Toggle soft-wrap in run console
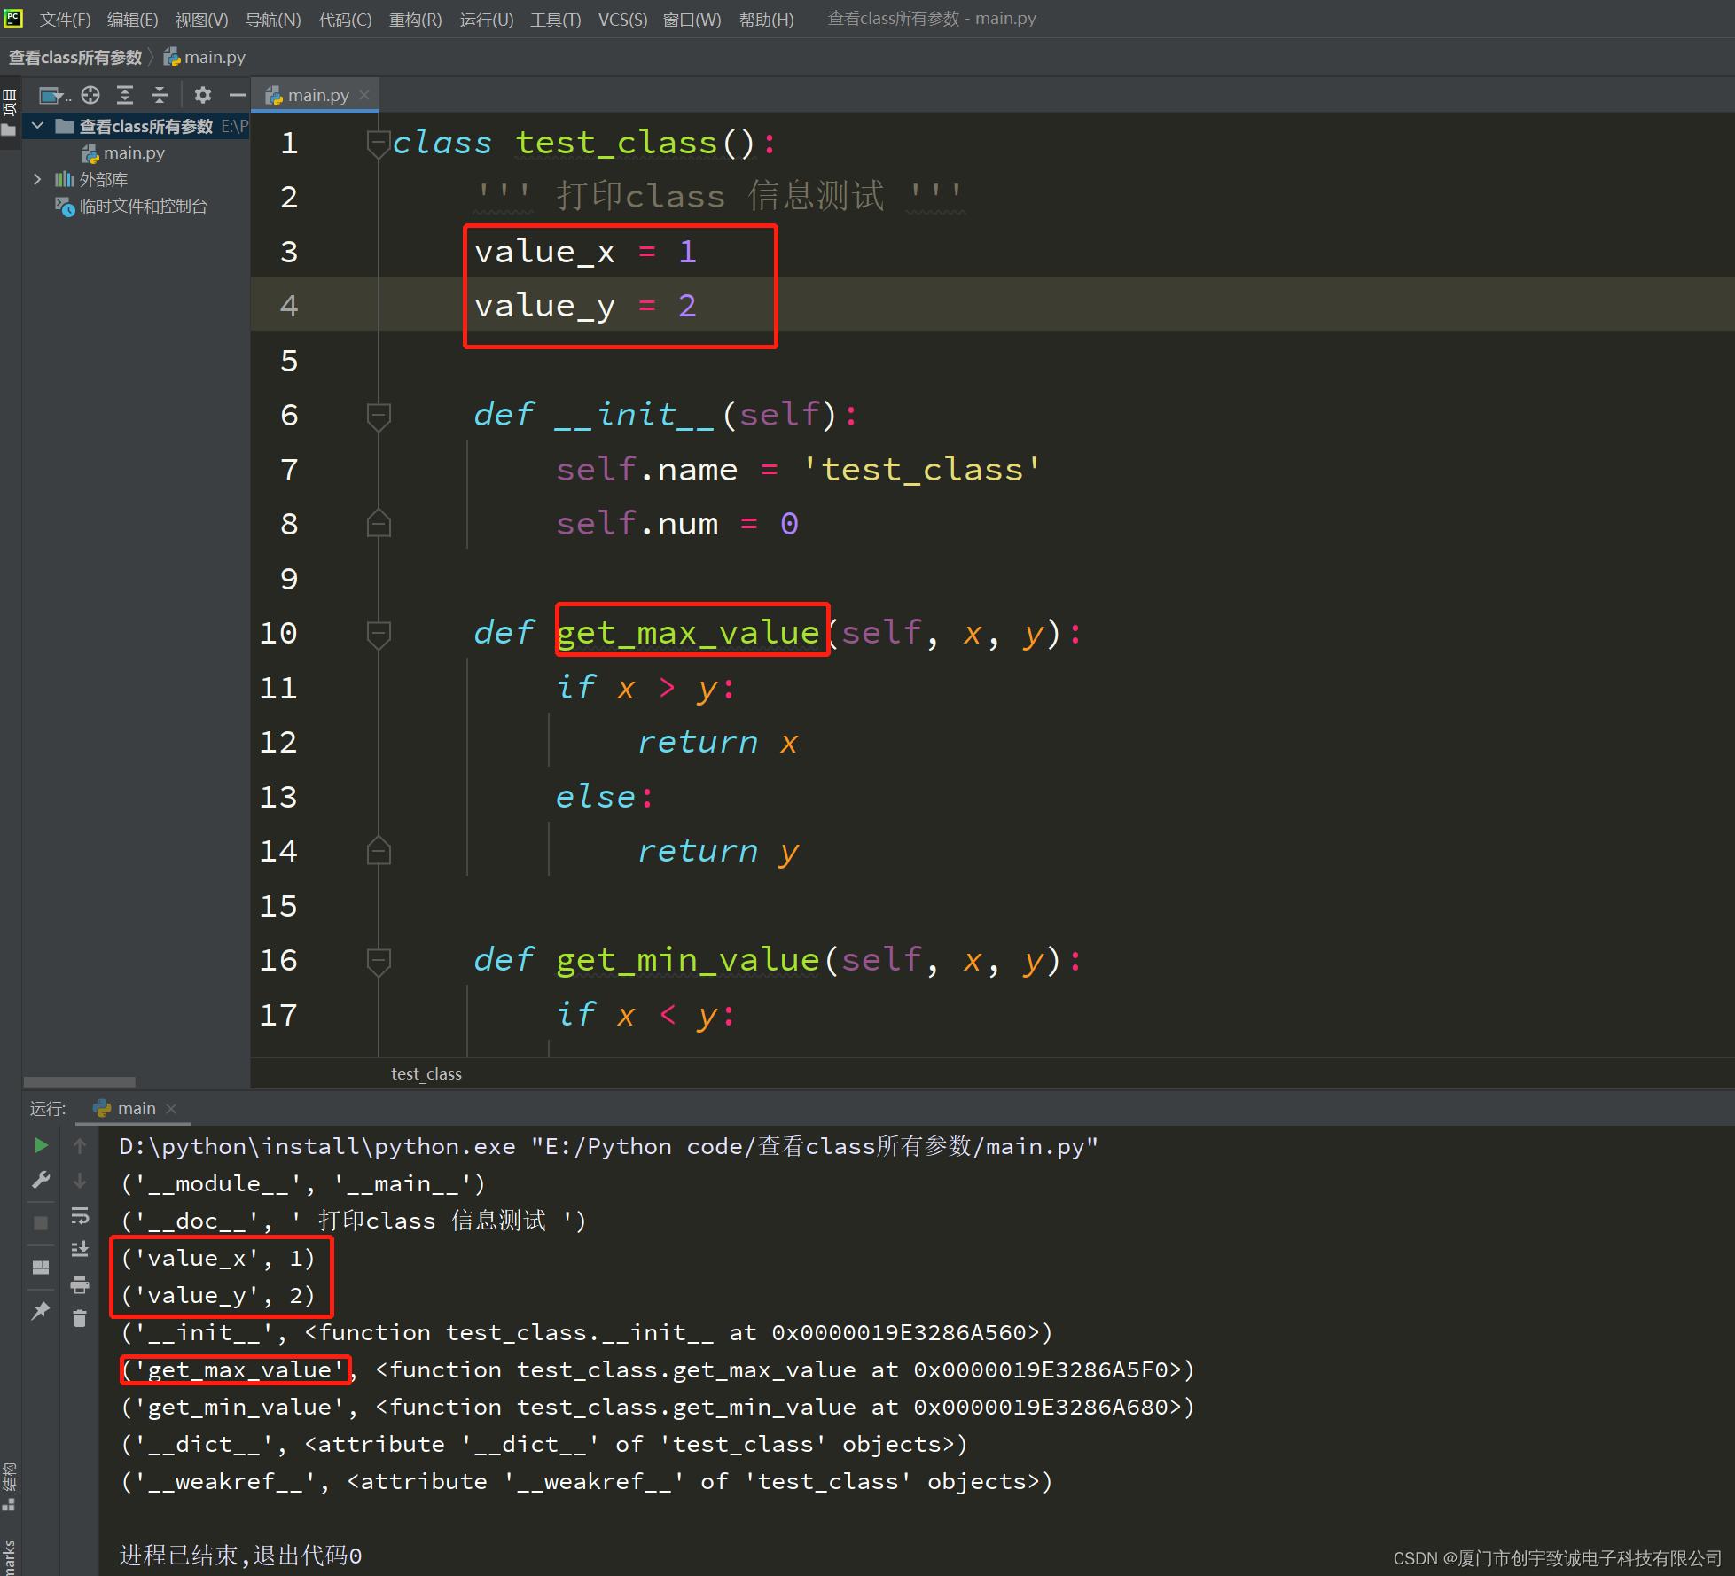1735x1576 pixels. (80, 1215)
